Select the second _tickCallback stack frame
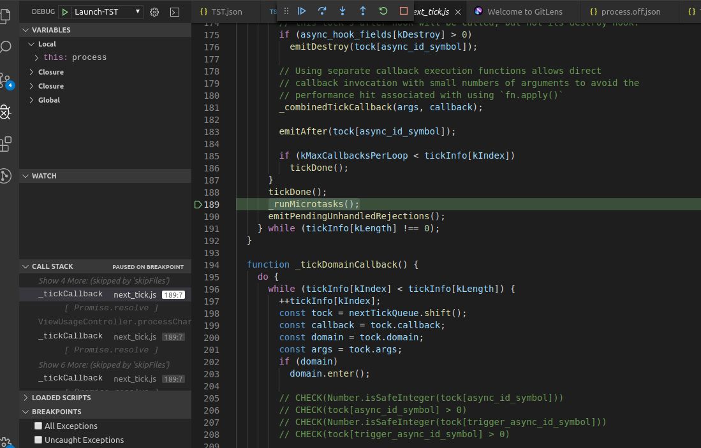 [105, 336]
